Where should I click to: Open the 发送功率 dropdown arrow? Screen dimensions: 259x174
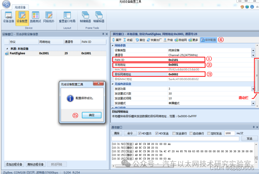pyautogui.click(x=253, y=89)
